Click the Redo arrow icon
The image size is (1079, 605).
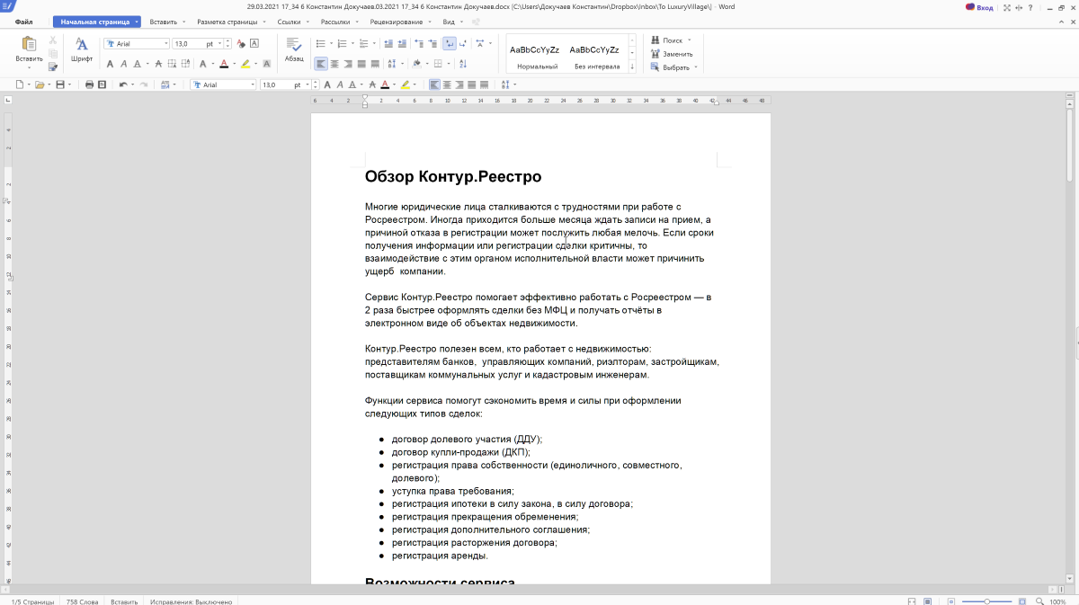click(144, 85)
